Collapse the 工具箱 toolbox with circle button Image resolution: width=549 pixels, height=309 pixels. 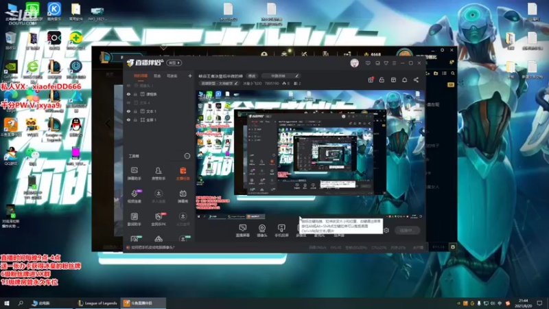click(x=187, y=156)
